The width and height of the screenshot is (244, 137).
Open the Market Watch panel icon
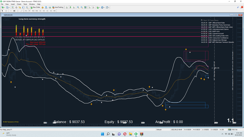click(x=13, y=7)
